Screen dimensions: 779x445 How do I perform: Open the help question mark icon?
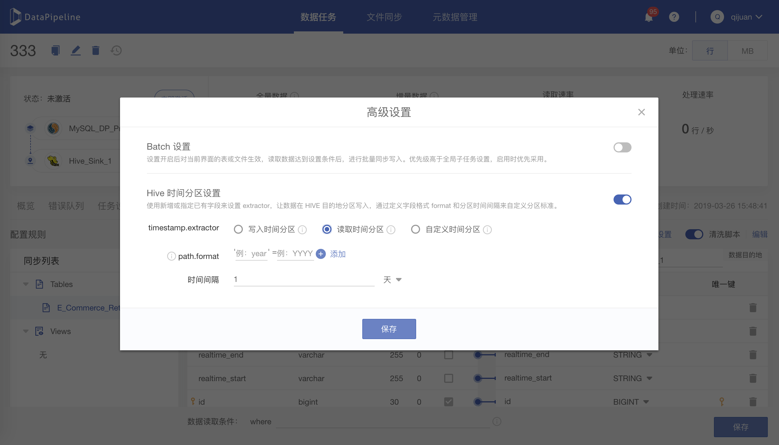point(674,17)
